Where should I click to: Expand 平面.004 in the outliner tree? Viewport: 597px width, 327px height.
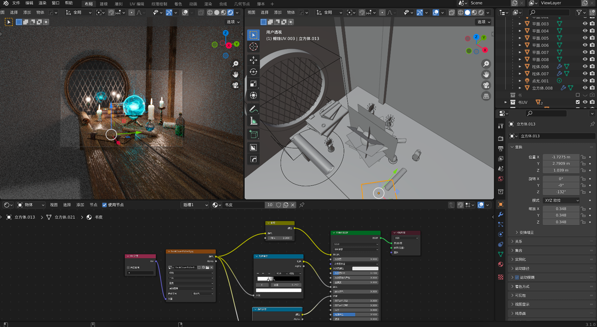[x=520, y=31]
